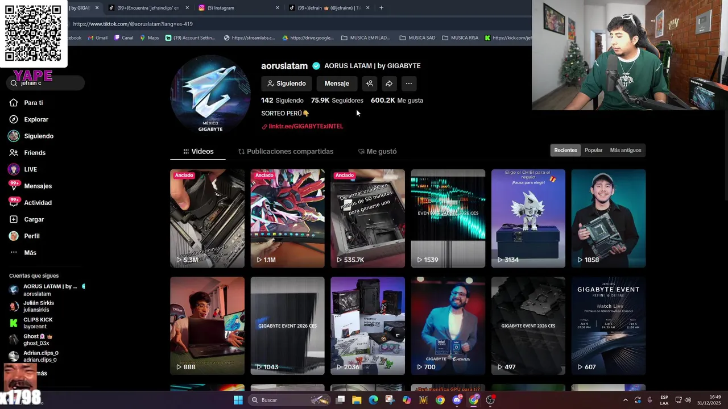
Task: Sort videos by Popular
Action: pyautogui.click(x=593, y=150)
